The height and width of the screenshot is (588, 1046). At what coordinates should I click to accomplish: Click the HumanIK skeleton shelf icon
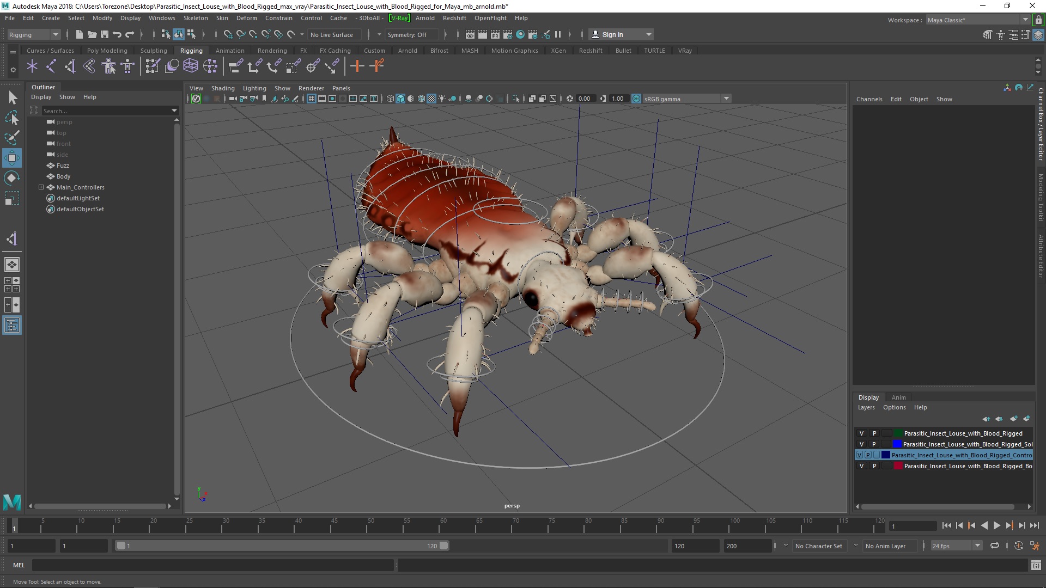127,66
